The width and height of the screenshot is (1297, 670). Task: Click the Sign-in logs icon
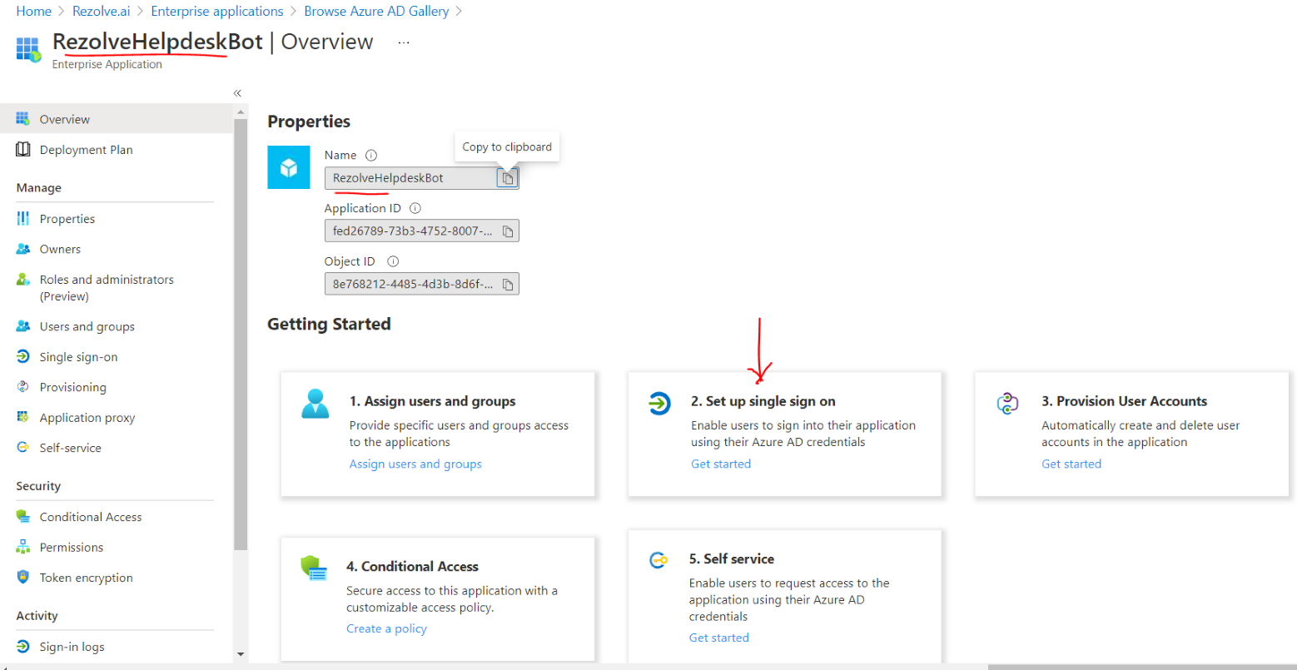pos(23,647)
